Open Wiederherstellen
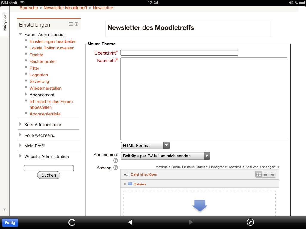 (45, 88)
